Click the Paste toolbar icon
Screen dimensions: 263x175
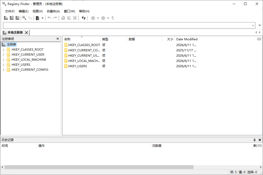click(69, 18)
